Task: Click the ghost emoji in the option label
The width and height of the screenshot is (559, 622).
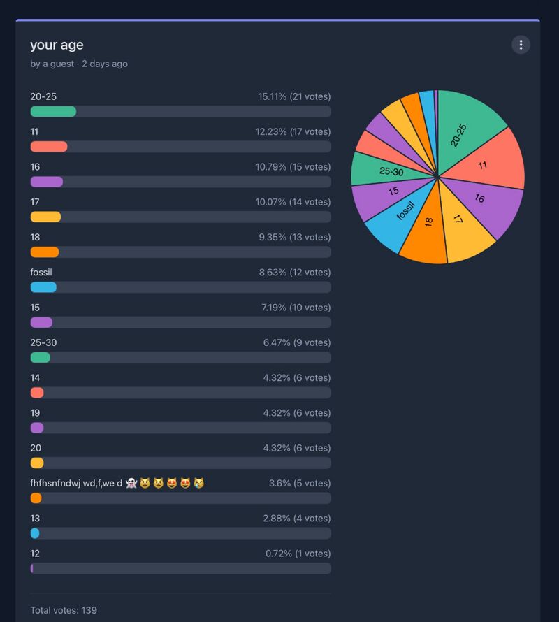Action: click(131, 483)
